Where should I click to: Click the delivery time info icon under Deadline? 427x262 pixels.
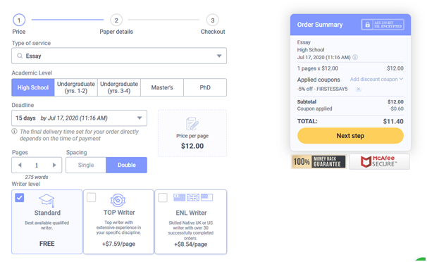(14, 132)
